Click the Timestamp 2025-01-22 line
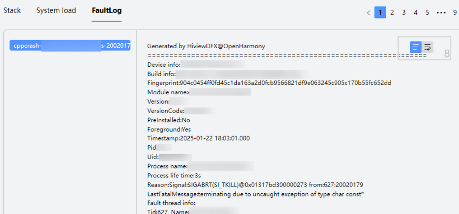The image size is (459, 214). (198, 138)
